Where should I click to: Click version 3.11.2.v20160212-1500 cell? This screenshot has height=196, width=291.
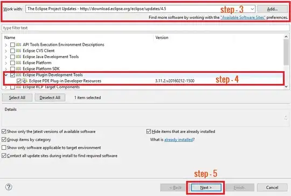tap(175, 81)
